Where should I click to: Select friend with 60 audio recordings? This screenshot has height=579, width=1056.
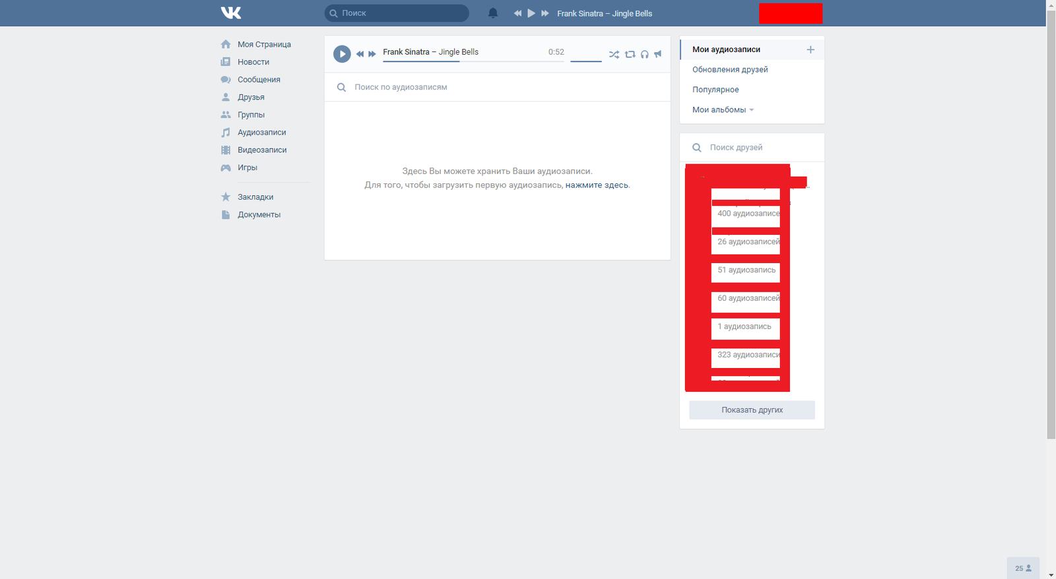748,299
